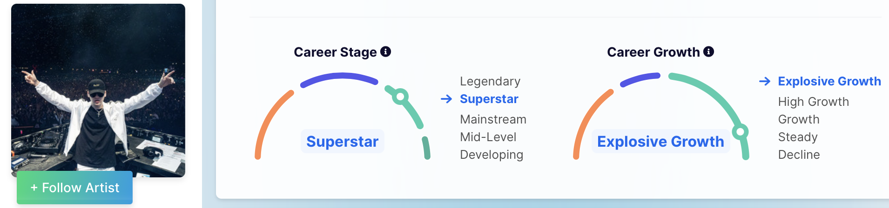Click the Career Stage gauge marker knob
889x208 pixels.
pyautogui.click(x=400, y=97)
